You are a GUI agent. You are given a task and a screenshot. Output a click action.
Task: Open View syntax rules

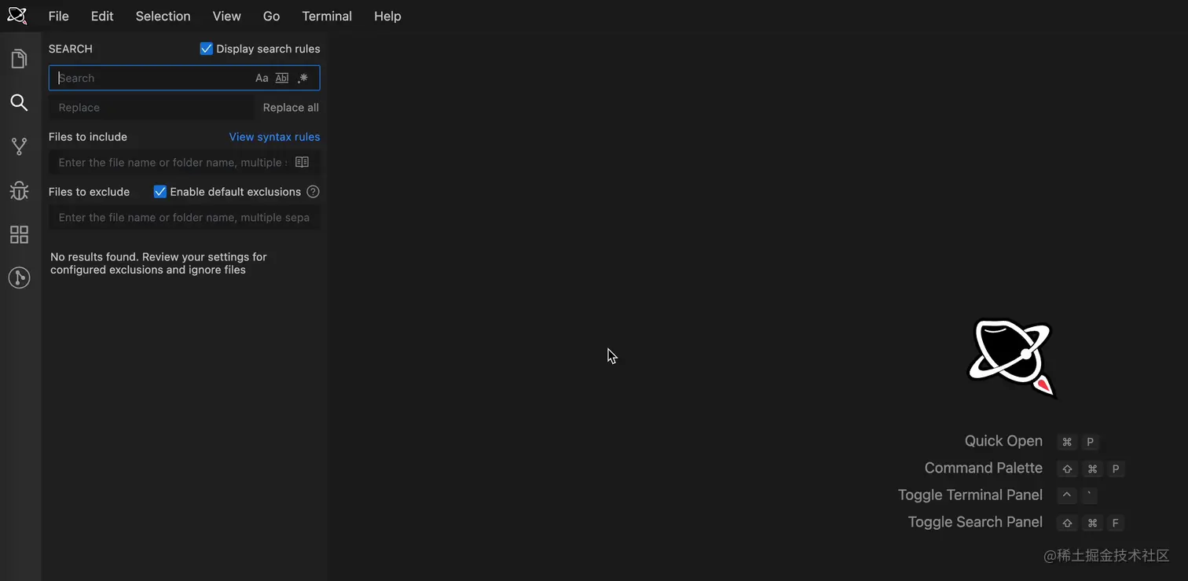coord(274,136)
